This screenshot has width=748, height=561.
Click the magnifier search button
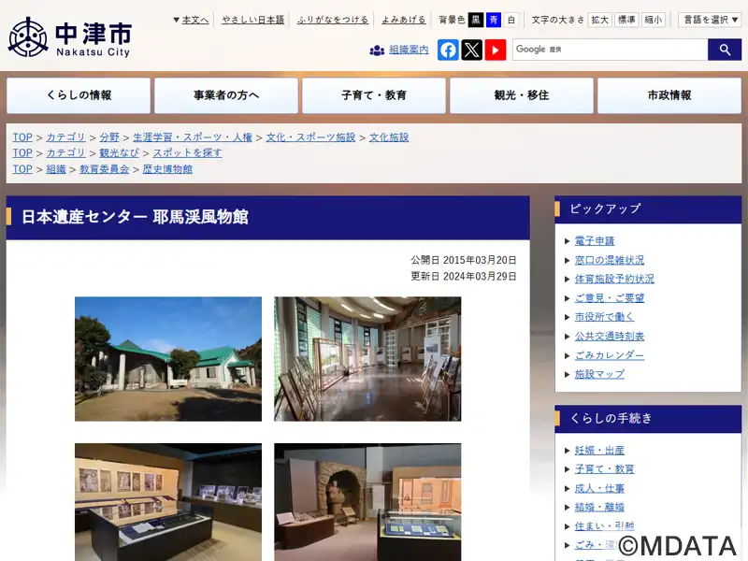(x=725, y=50)
